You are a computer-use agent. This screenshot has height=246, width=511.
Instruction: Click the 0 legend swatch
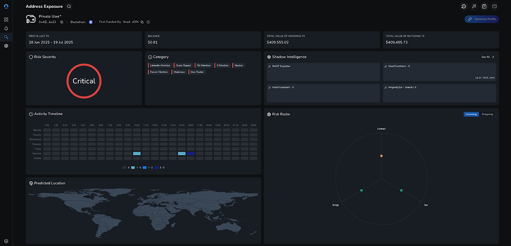pos(124,167)
